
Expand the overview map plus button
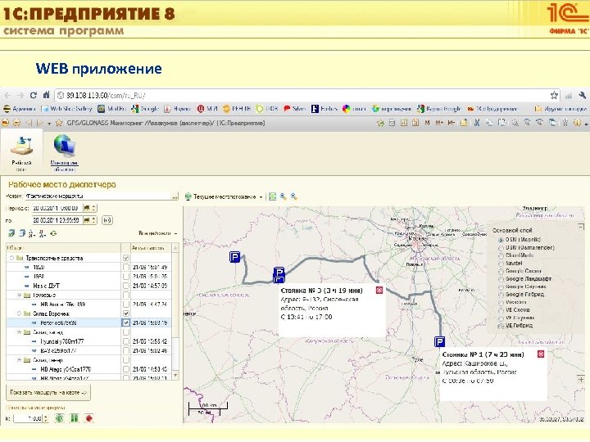pyautogui.click(x=581, y=379)
